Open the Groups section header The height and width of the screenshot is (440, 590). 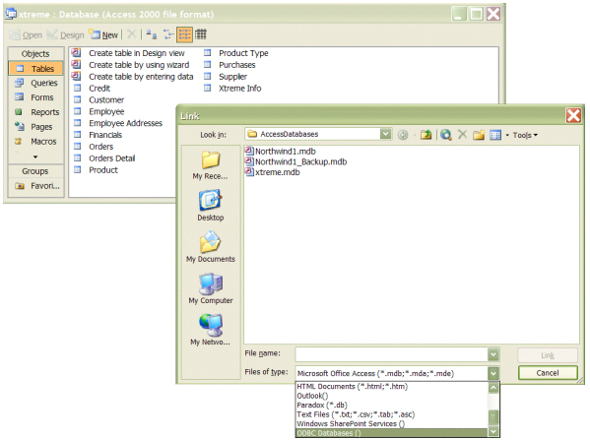35,171
